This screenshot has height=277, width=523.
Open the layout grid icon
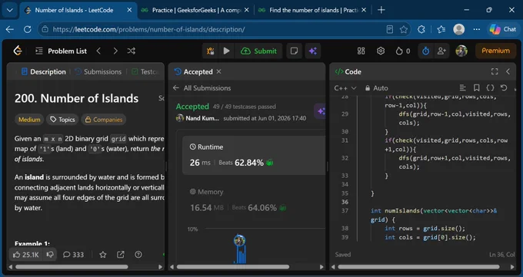click(361, 51)
